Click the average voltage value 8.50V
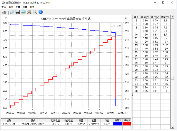This screenshot has height=131, width=177. coord(107,124)
